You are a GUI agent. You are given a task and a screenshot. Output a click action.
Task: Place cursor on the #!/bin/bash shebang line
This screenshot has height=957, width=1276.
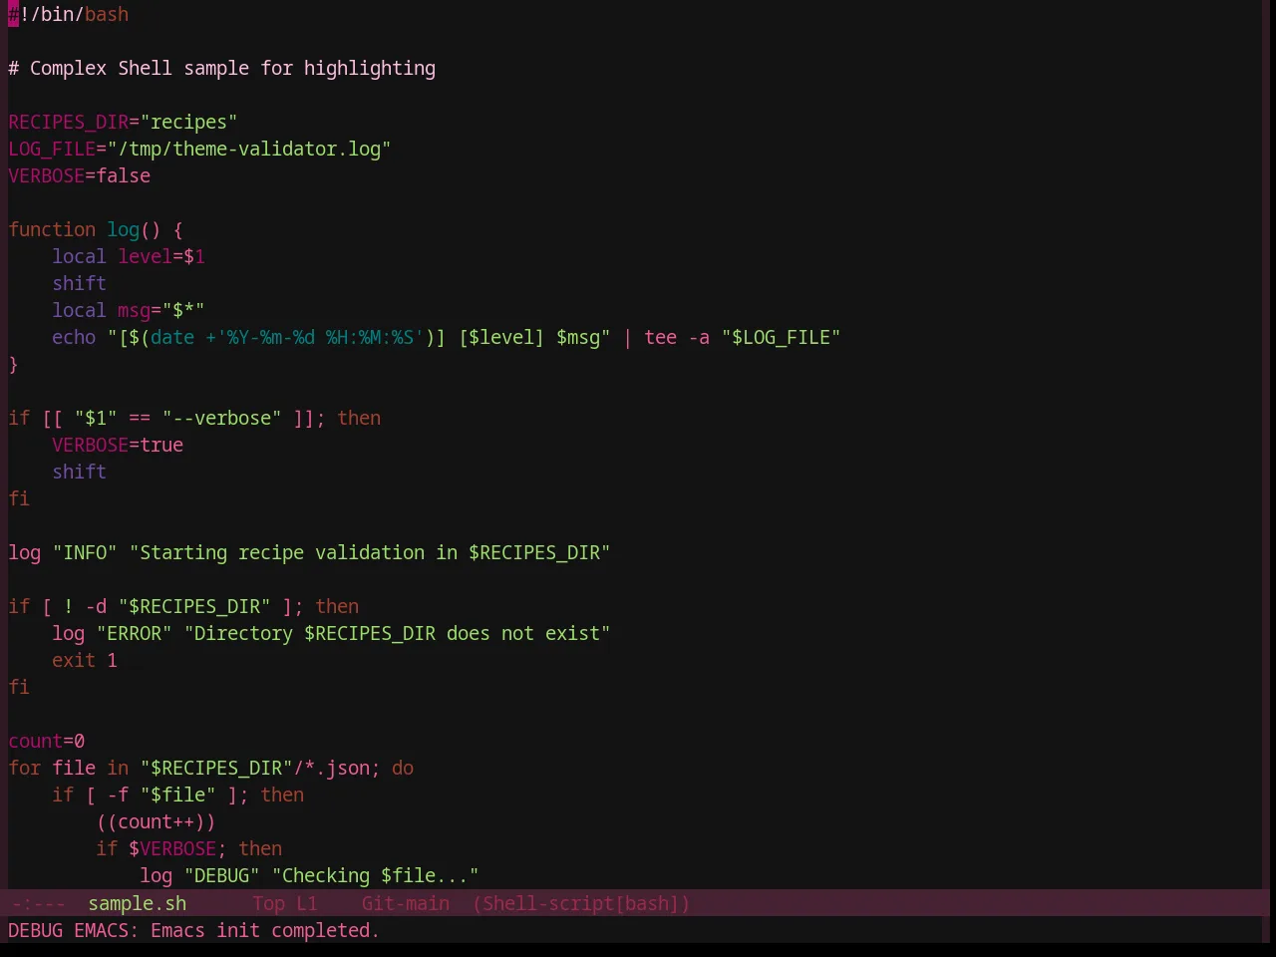tap(69, 14)
